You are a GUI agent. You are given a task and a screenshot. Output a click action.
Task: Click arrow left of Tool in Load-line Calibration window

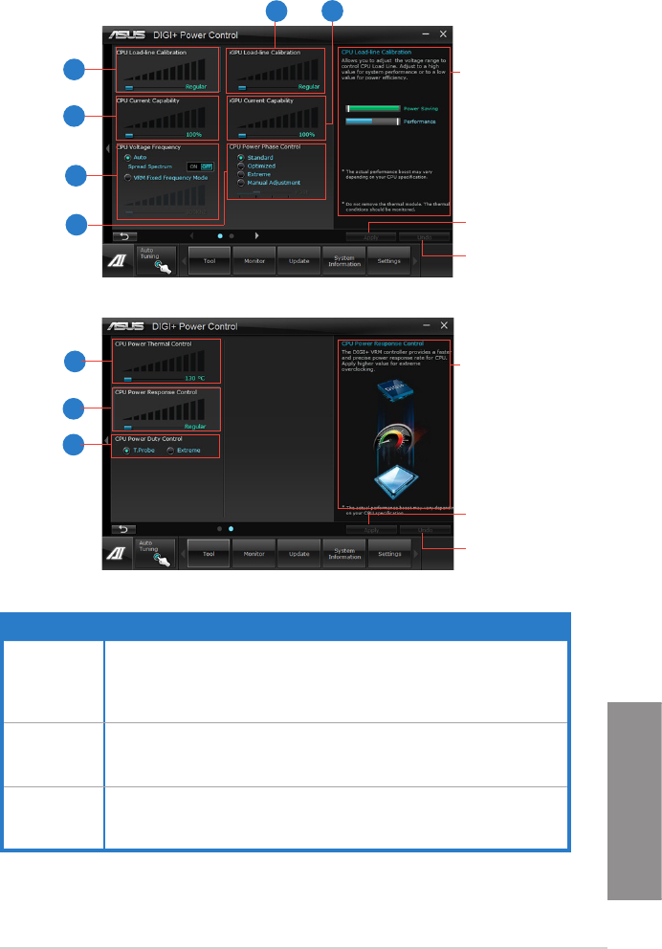click(184, 261)
